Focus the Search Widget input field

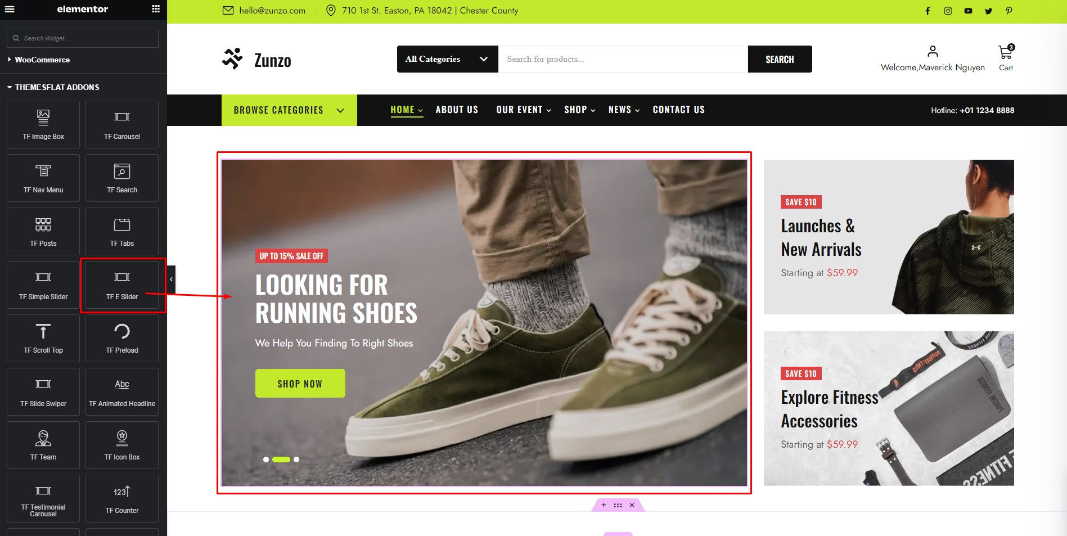coord(83,38)
